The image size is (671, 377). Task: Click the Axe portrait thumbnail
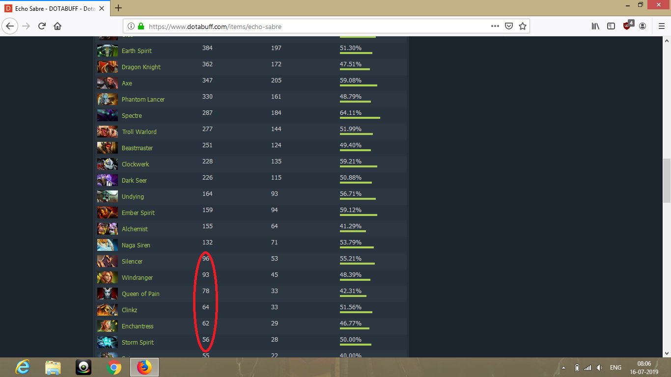[107, 83]
